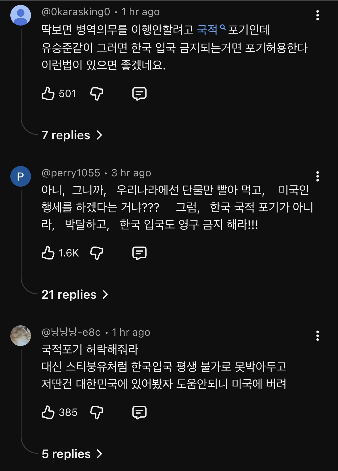Expand 21 replies thread
Image resolution: width=338 pixels, height=471 pixels.
click(75, 294)
